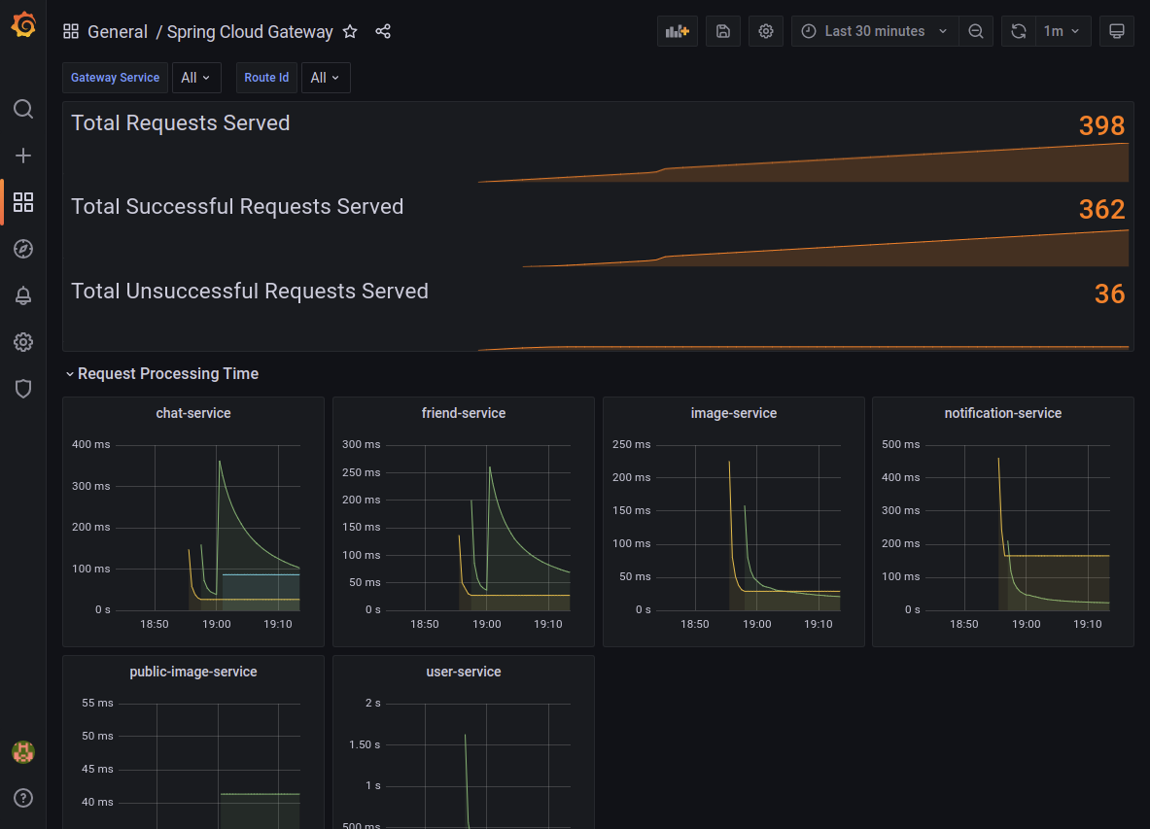
Task: Open the 1m refresh interval dropdown
Action: (1063, 31)
